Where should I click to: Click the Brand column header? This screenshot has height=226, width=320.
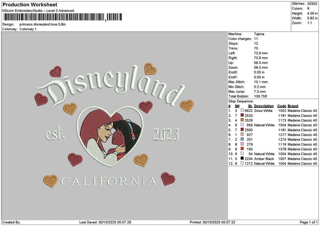[293, 106]
